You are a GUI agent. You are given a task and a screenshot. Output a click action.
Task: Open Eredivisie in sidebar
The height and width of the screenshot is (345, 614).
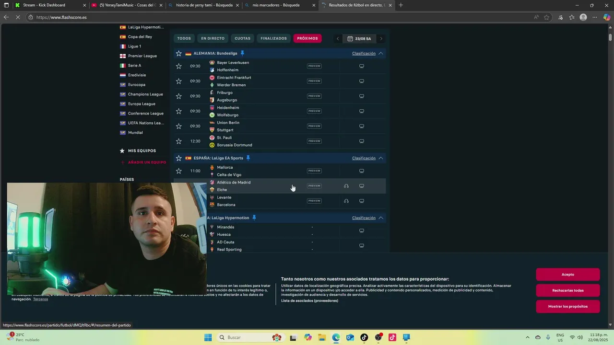pos(137,75)
